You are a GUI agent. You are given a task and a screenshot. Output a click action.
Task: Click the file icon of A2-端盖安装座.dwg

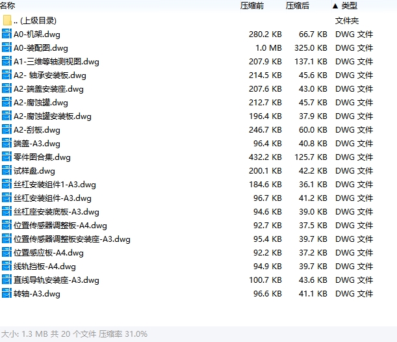point(6,88)
